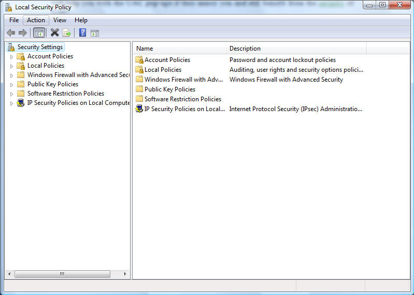Click the Windows Firewall folder icon in list pane

tap(139, 79)
